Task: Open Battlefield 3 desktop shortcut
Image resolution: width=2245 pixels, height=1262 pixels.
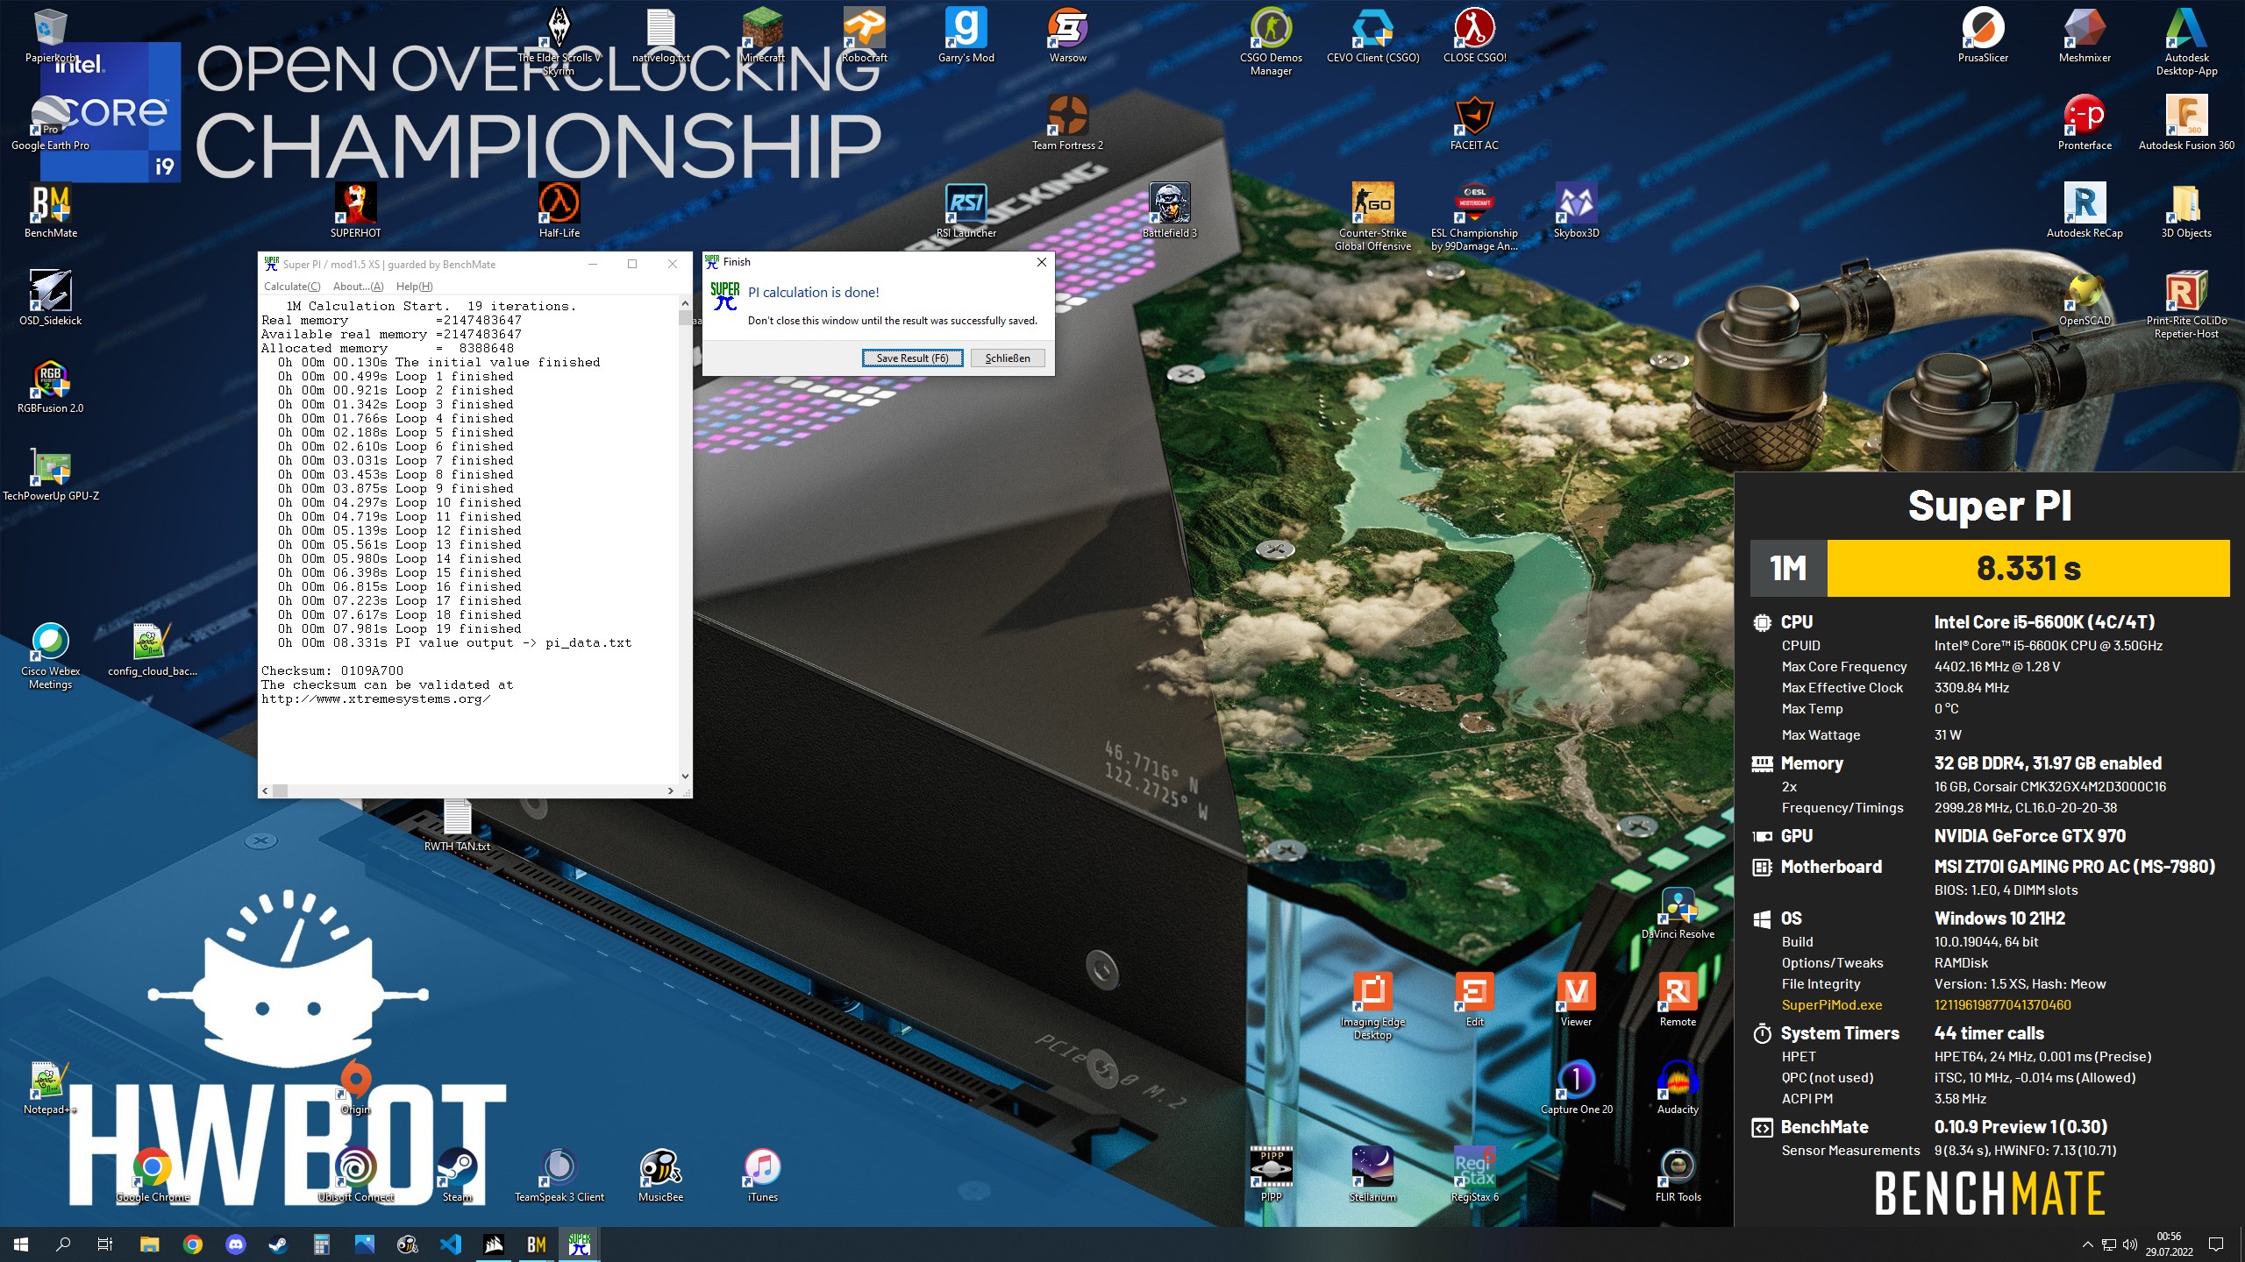Action: [1169, 211]
